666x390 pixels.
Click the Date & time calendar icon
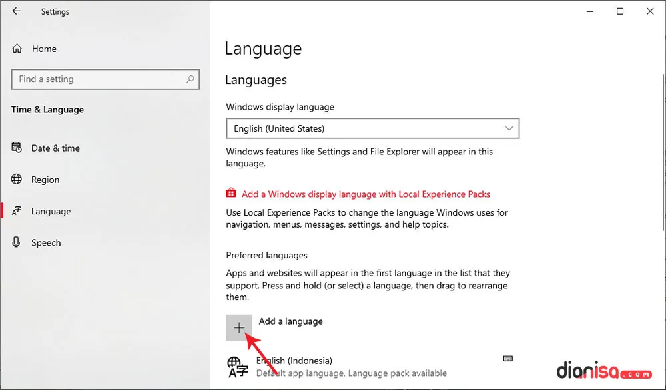pyautogui.click(x=17, y=148)
